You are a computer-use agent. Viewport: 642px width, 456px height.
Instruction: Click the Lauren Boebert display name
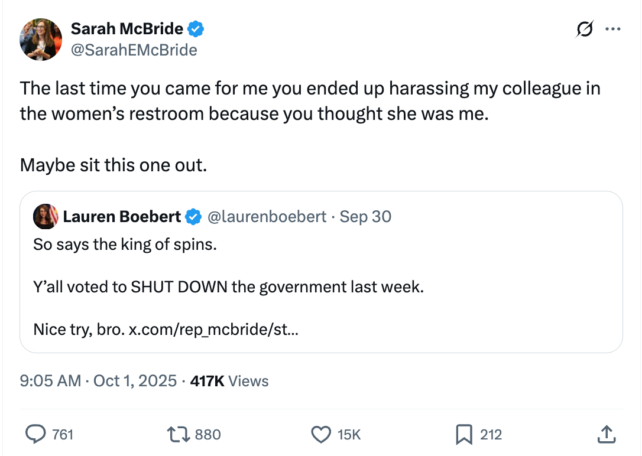click(x=122, y=217)
